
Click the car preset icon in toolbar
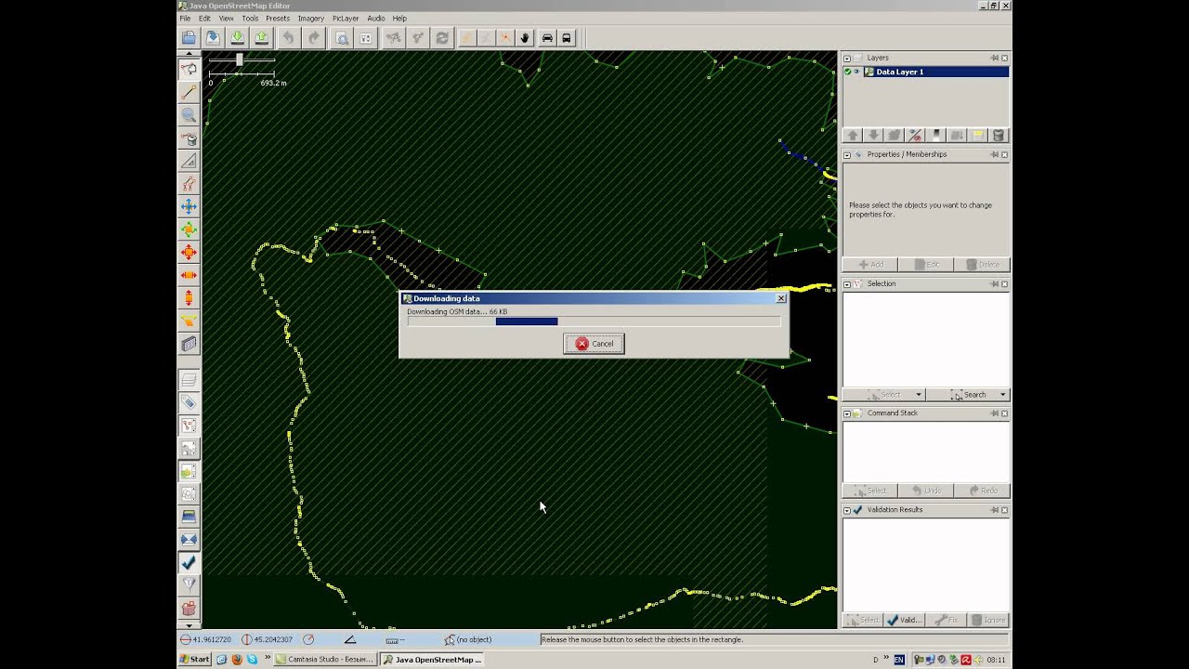pyautogui.click(x=547, y=38)
